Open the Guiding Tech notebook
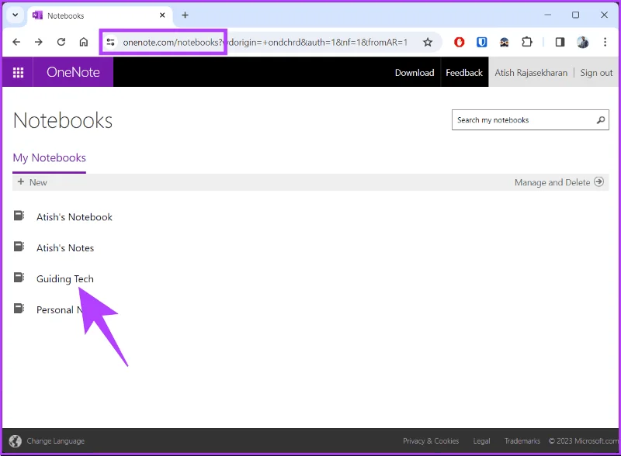Image resolution: width=621 pixels, height=456 pixels. tap(65, 279)
